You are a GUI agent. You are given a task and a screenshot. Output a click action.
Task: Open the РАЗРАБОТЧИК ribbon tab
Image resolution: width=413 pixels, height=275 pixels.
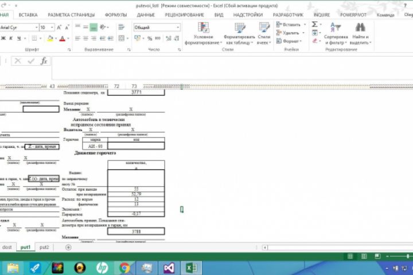288,15
